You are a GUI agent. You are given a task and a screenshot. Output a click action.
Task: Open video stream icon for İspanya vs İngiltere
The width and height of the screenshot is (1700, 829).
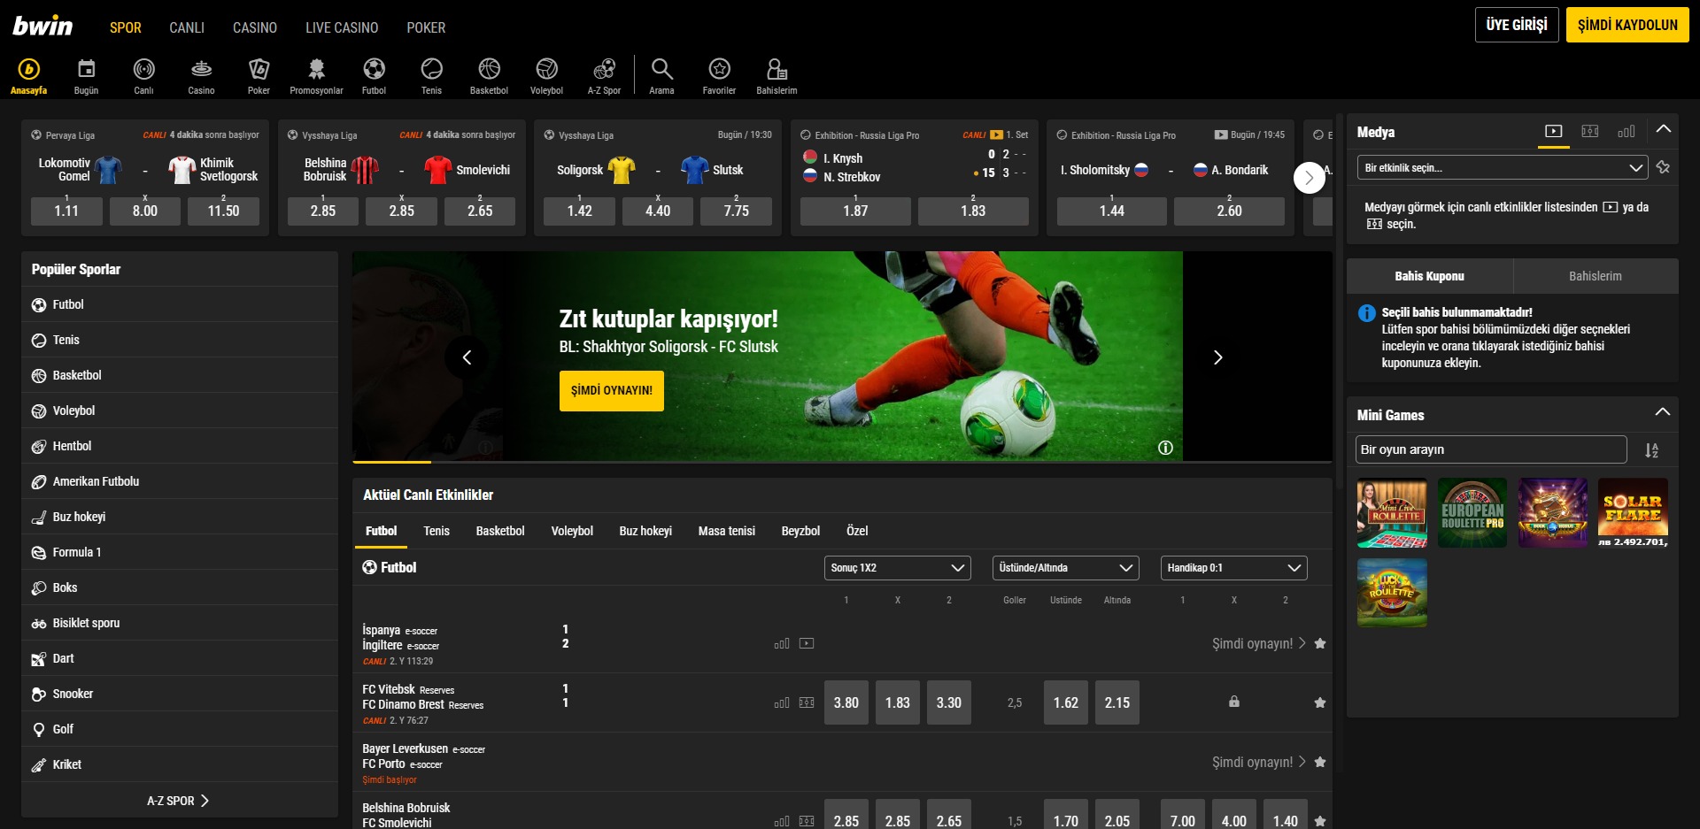(807, 643)
